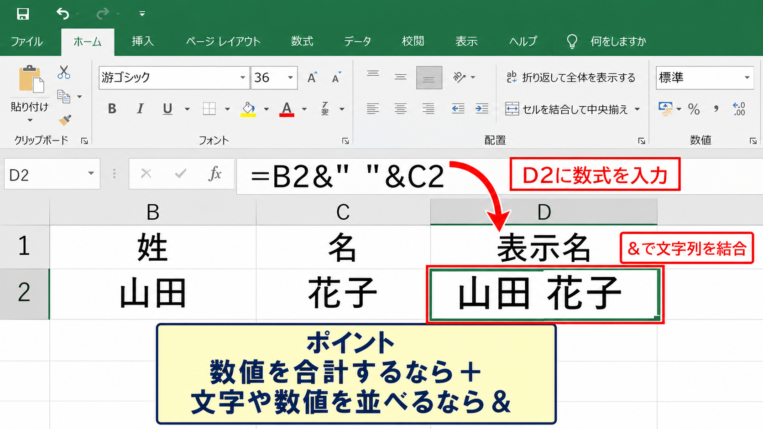Open the font size 36 dropdown
This screenshot has height=429, width=763.
pos(290,78)
